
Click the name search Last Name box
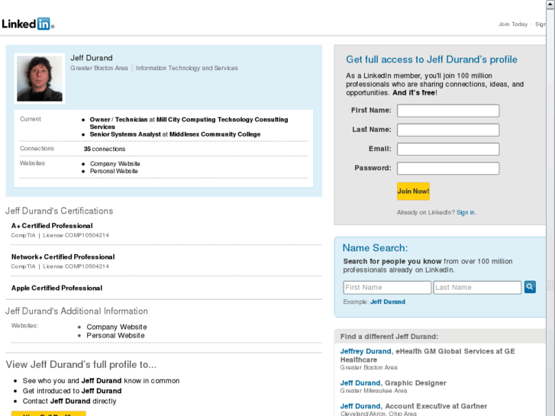[x=477, y=288]
